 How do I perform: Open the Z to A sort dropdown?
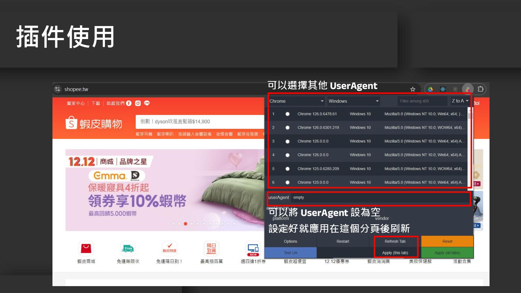point(460,101)
